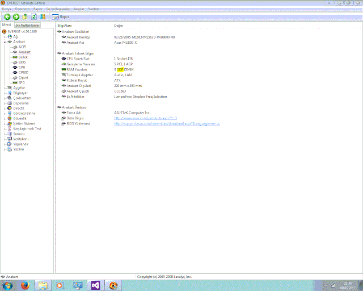The image size is (363, 291).
Task: Click the Karşılaştırmalı Test hourglass icon
Action: 10,128
